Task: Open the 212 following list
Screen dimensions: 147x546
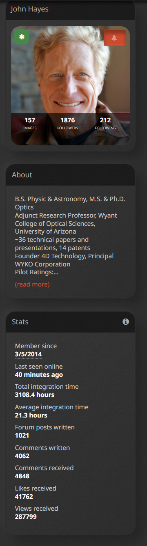Action: click(105, 124)
